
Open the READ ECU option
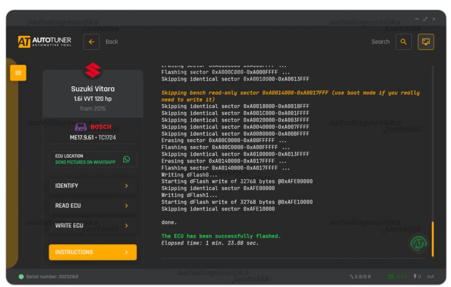click(93, 206)
